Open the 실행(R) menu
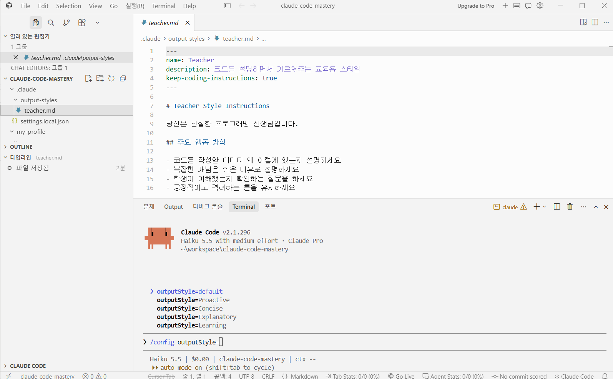Screen dimensions: 613x379 [x=135, y=6]
